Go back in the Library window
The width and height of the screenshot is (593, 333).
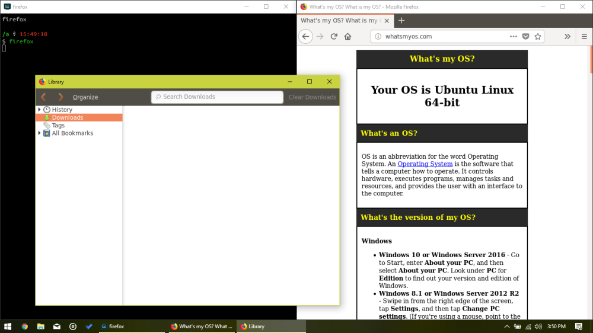click(x=43, y=97)
